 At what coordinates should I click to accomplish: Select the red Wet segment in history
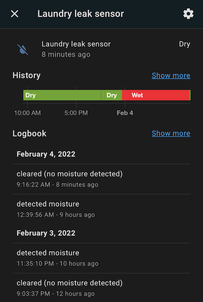(156, 95)
